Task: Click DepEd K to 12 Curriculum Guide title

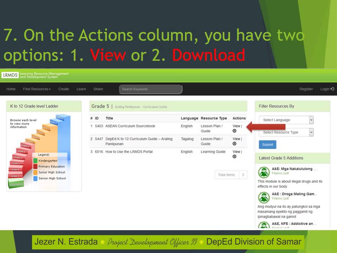Action: (139, 141)
